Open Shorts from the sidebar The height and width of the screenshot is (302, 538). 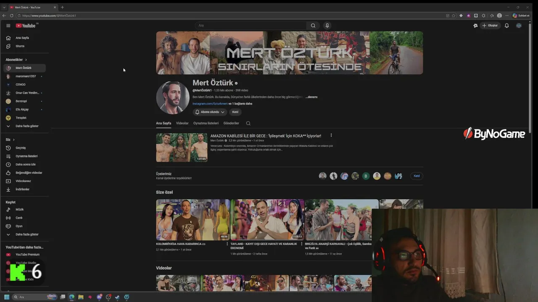(25, 46)
